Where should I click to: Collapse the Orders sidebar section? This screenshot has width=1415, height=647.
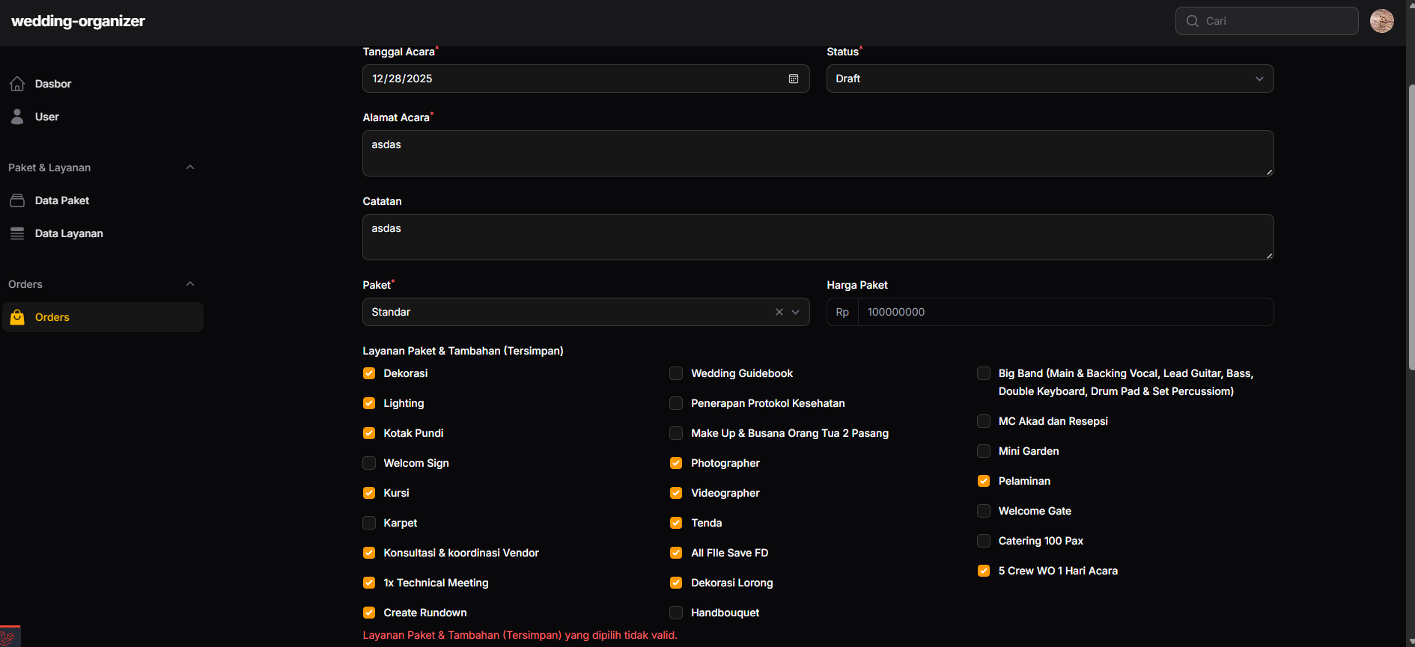click(x=190, y=284)
